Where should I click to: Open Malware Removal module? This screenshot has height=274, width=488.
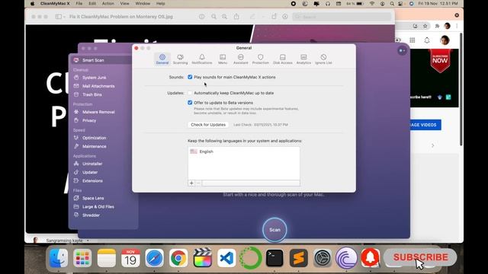click(98, 112)
